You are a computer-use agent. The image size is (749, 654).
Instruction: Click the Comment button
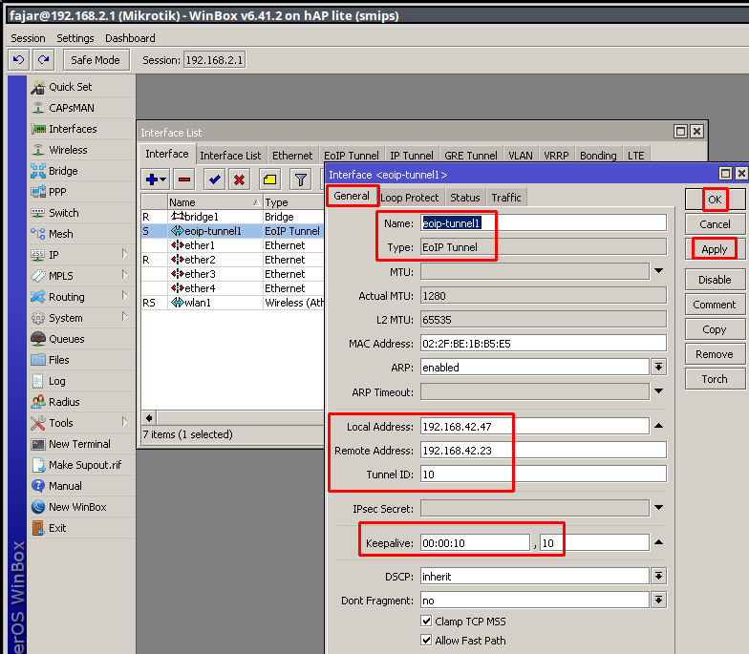coord(715,305)
